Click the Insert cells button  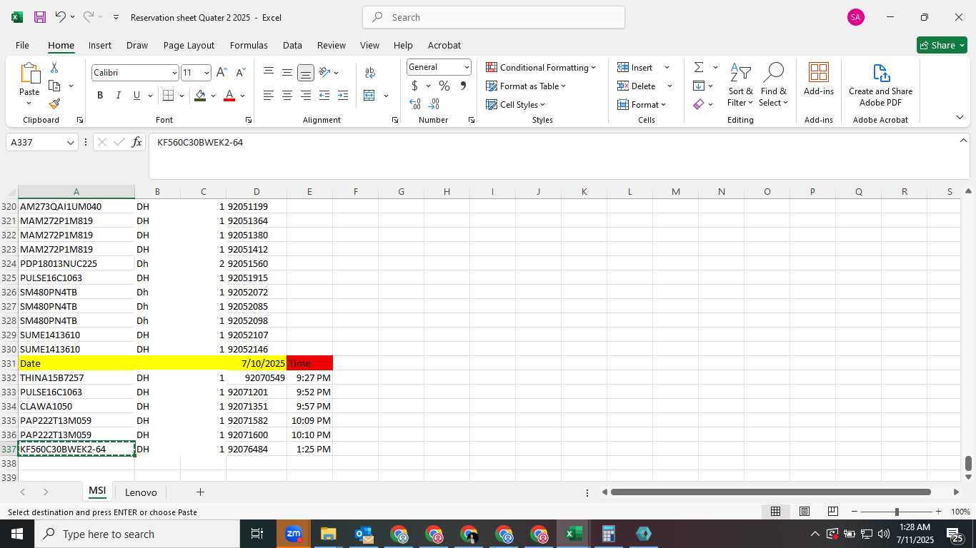(x=636, y=67)
